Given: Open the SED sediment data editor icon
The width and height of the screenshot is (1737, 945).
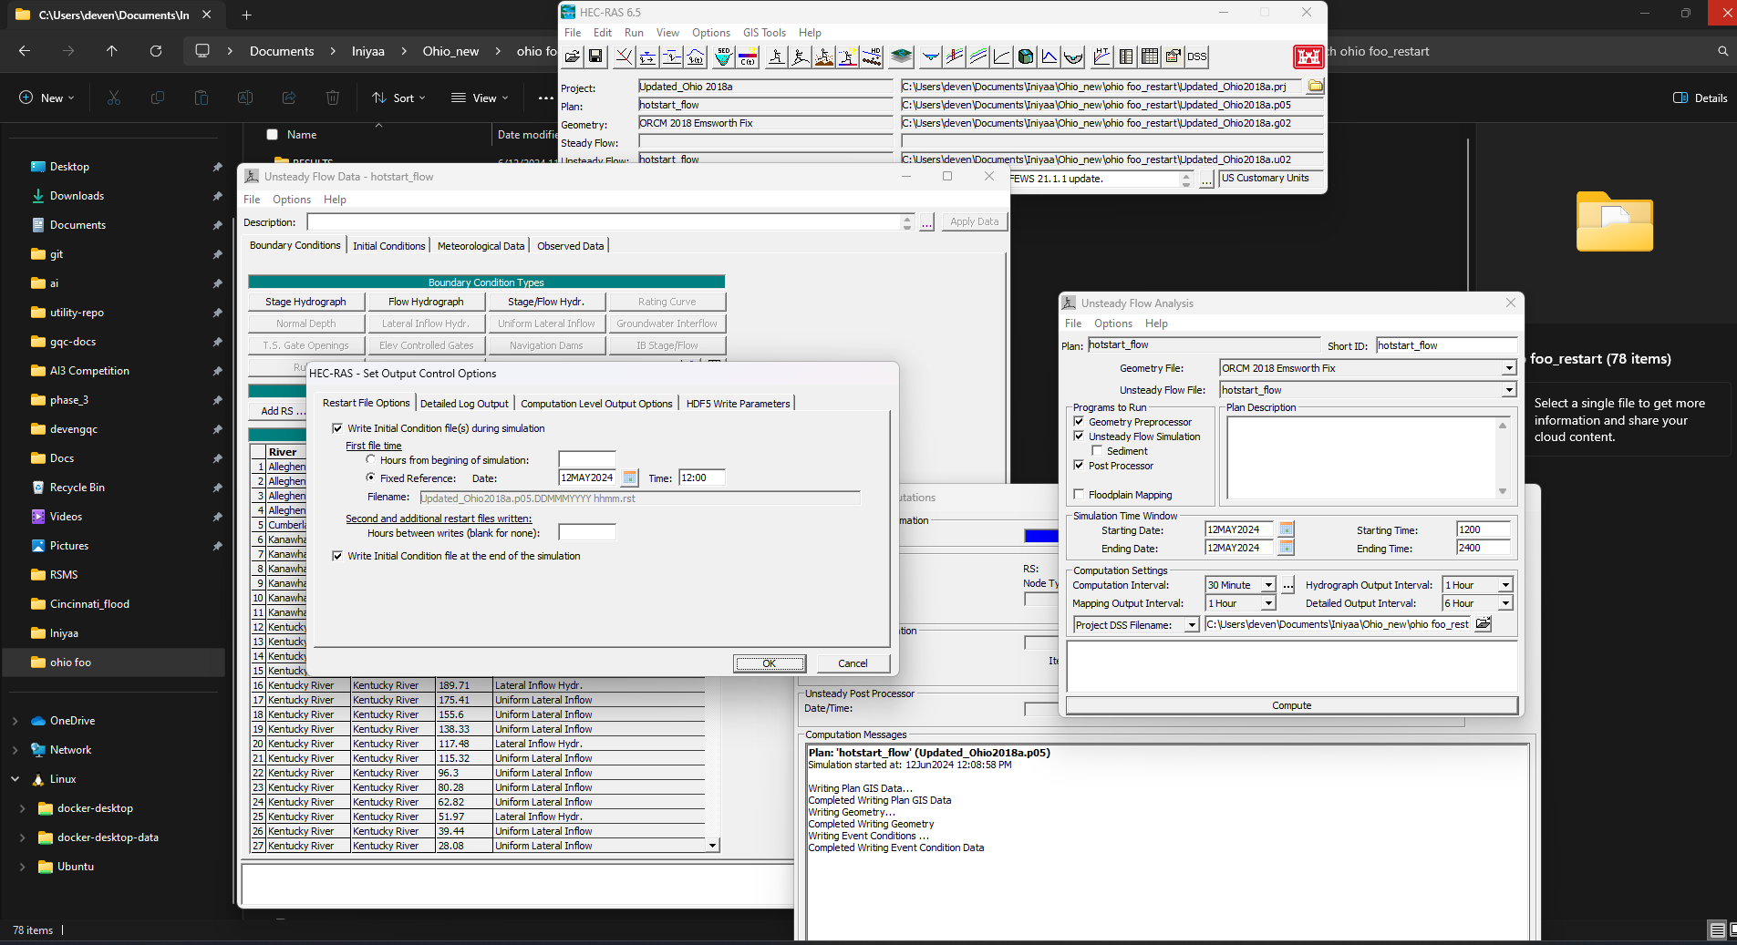Looking at the screenshot, I should point(723,56).
